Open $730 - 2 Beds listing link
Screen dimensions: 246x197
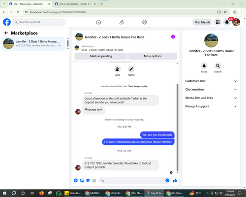102,50
